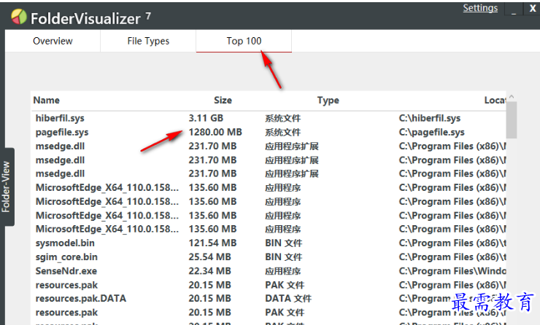The image size is (540, 325).
Task: Select the pagefile.sys file name
Action: [62, 133]
